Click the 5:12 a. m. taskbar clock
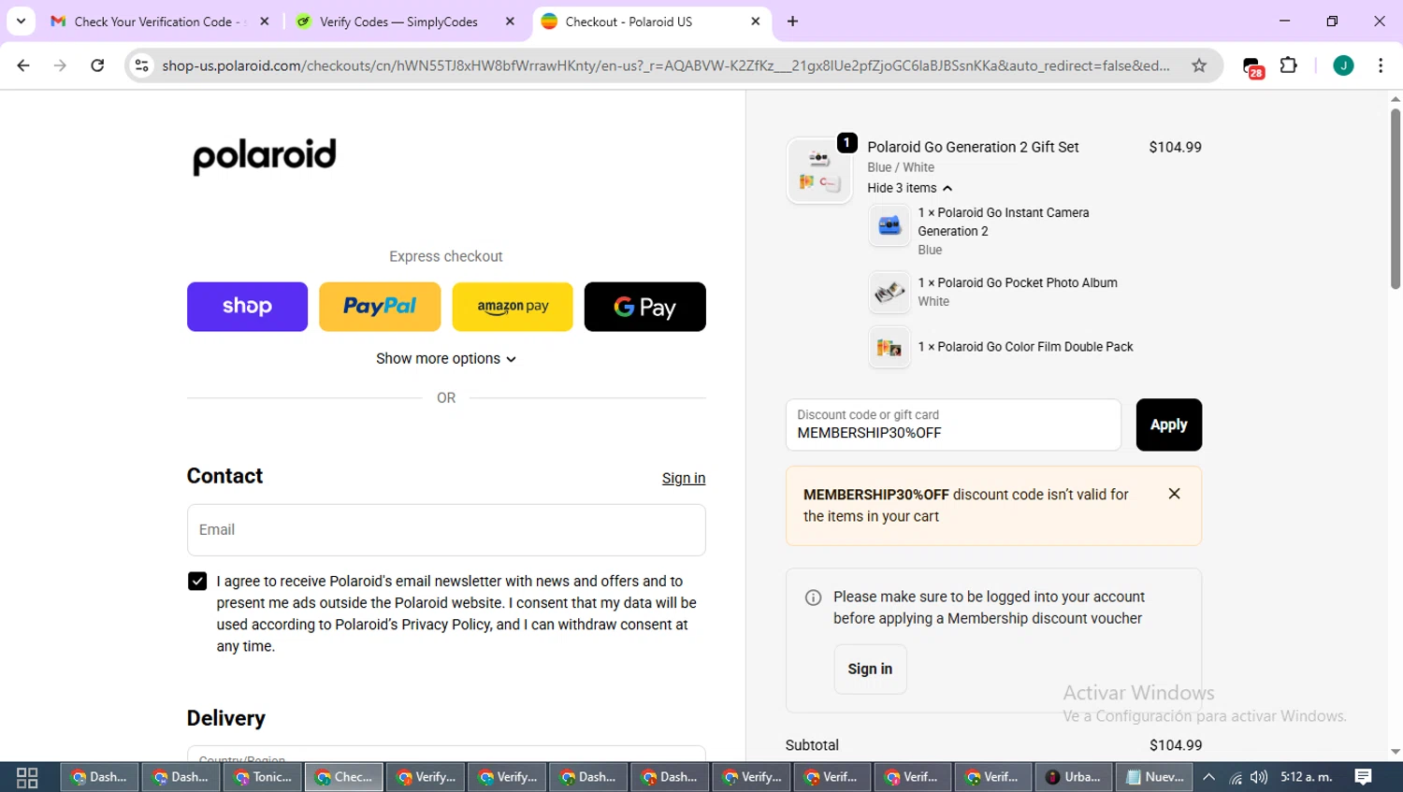The width and height of the screenshot is (1403, 792). 1306,777
